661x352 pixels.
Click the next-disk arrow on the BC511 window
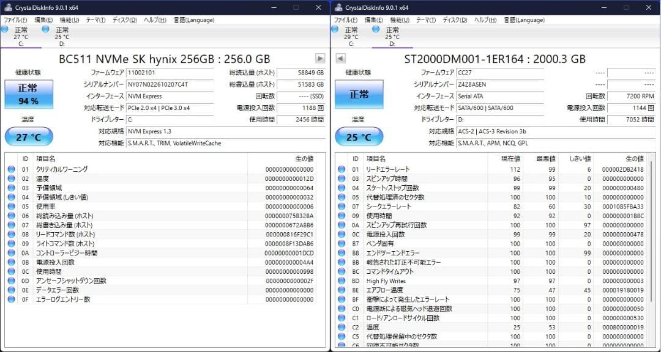319,59
